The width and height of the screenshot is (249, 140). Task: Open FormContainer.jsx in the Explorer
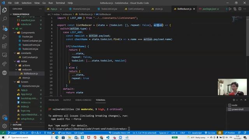[32, 41]
